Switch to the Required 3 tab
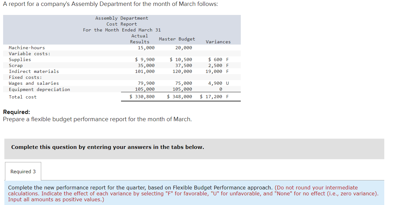 tap(23, 171)
